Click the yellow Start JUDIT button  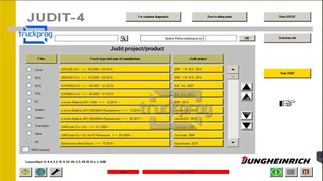pyautogui.click(x=287, y=73)
